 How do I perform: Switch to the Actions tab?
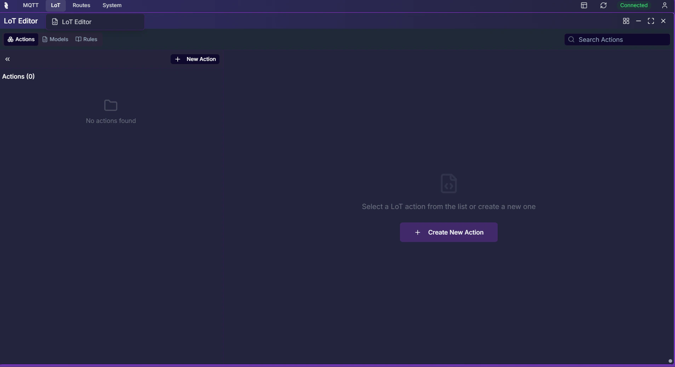coord(21,39)
